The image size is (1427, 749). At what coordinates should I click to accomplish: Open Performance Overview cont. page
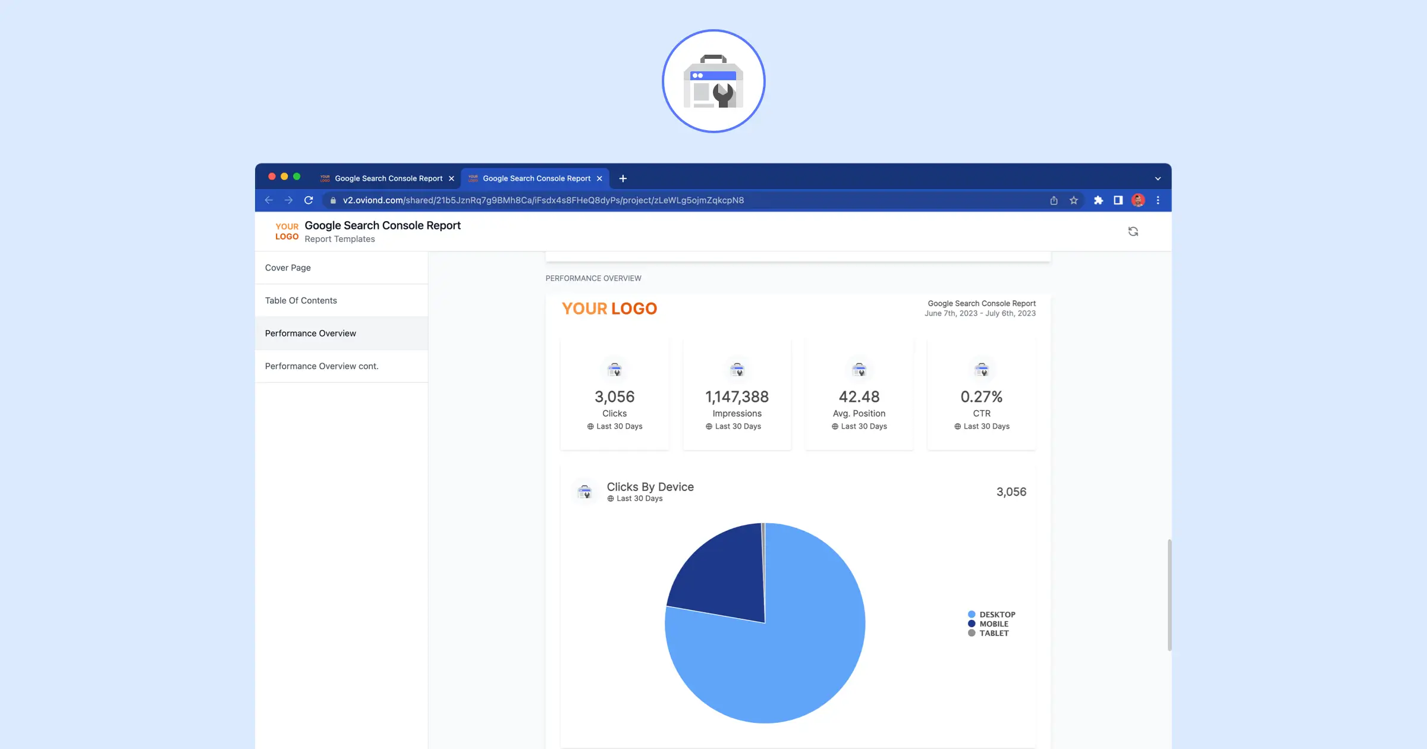click(341, 366)
